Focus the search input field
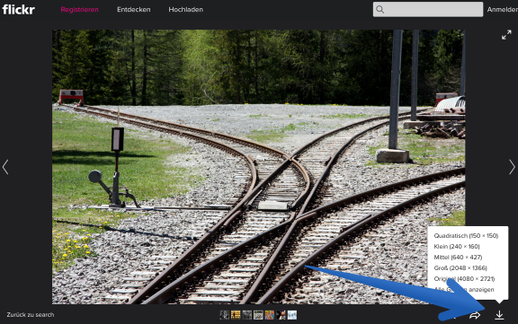 pyautogui.click(x=428, y=9)
